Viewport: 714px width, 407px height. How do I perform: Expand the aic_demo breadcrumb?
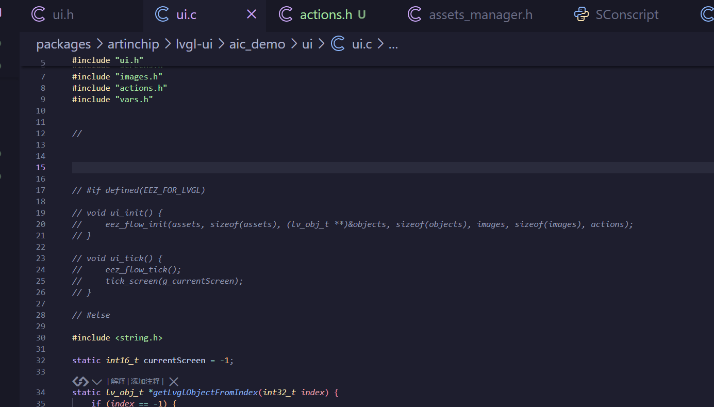click(x=257, y=44)
